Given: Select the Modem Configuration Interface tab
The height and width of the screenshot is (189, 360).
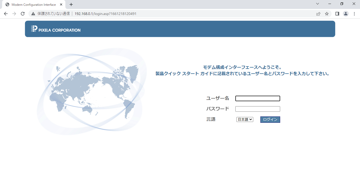Looking at the screenshot, I should point(34,5).
